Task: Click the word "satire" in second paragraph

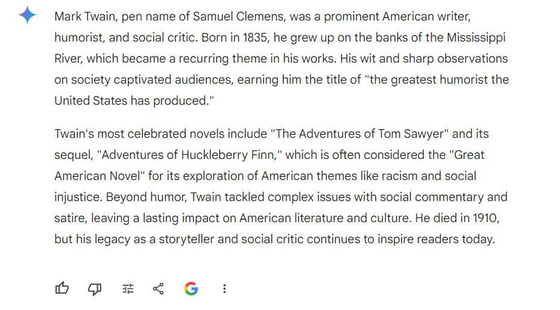Action: [70, 218]
